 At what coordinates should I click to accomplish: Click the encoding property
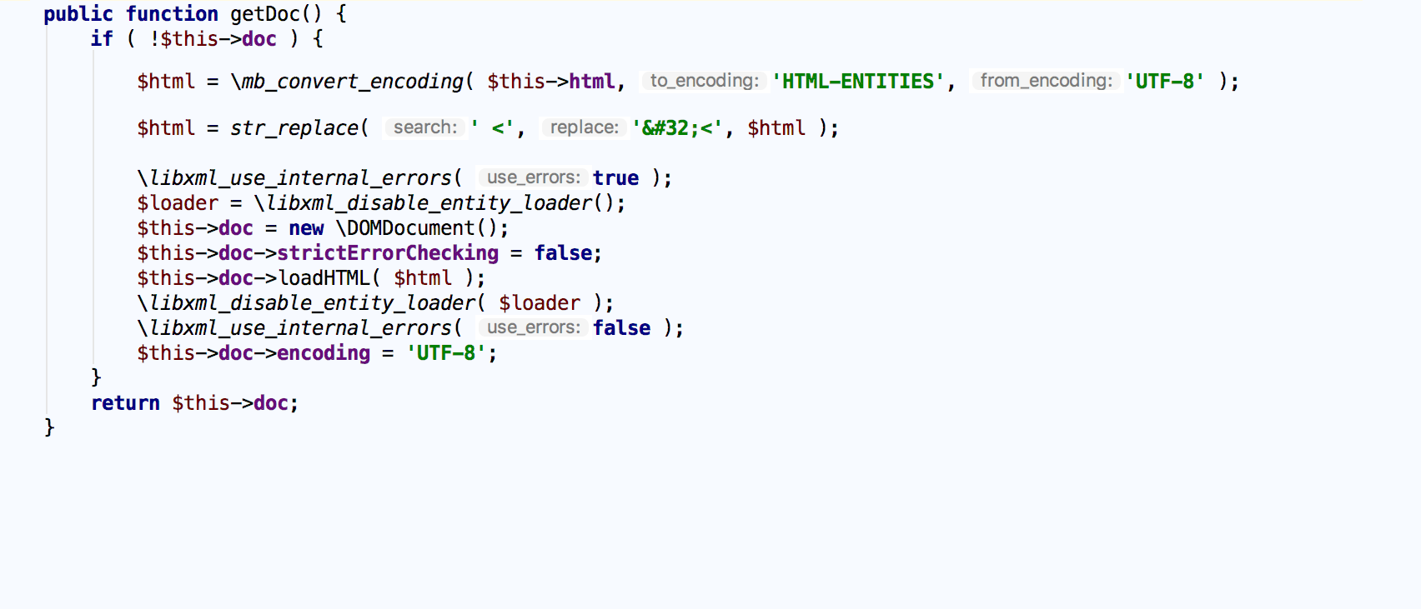pyautogui.click(x=324, y=353)
